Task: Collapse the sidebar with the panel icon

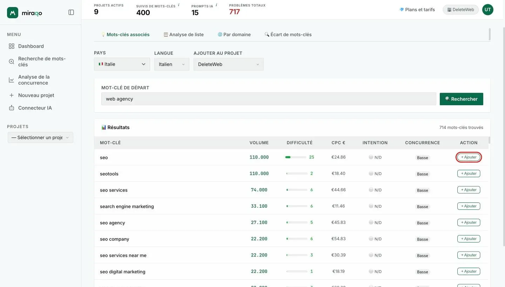Action: tap(71, 12)
